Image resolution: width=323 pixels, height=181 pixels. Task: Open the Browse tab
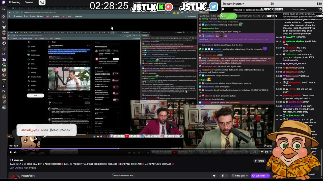click(29, 2)
